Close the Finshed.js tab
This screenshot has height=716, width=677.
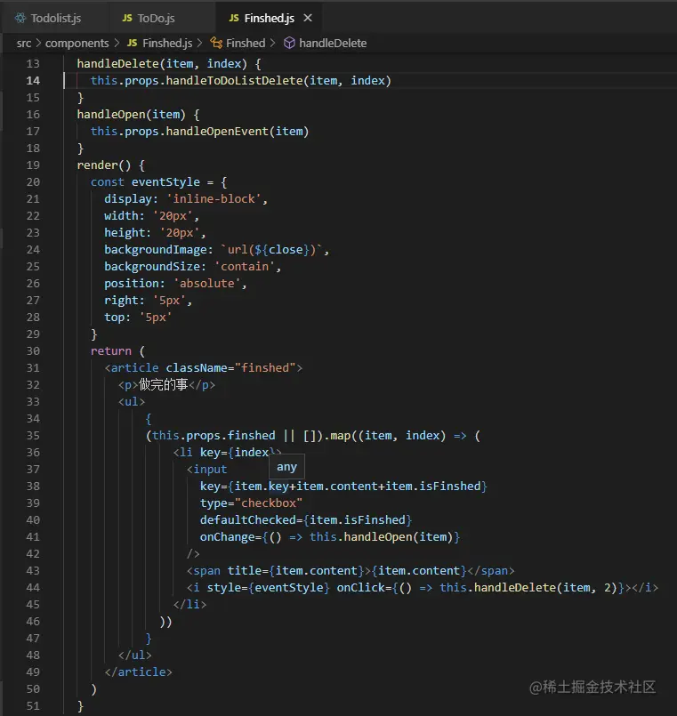pos(308,18)
